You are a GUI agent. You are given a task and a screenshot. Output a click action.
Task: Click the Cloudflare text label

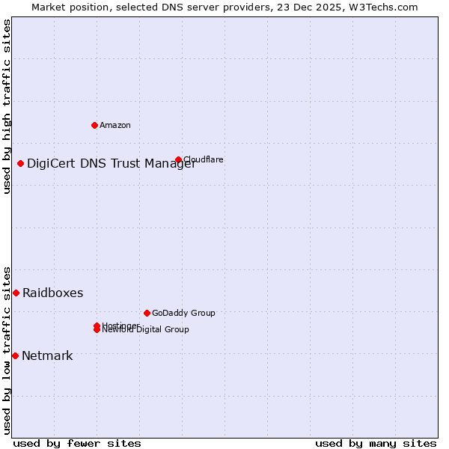click(x=204, y=159)
